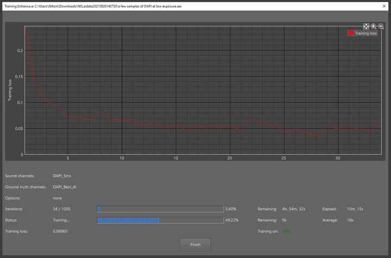The width and height of the screenshot is (391, 258).
Task: Click the Training loss legend label
Action: tap(366, 33)
